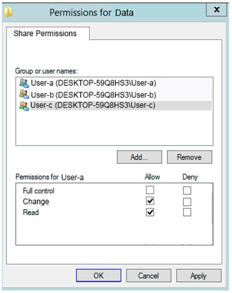Click the User-a account icon
Viewport: 232px width, 293px height.
point(24,83)
